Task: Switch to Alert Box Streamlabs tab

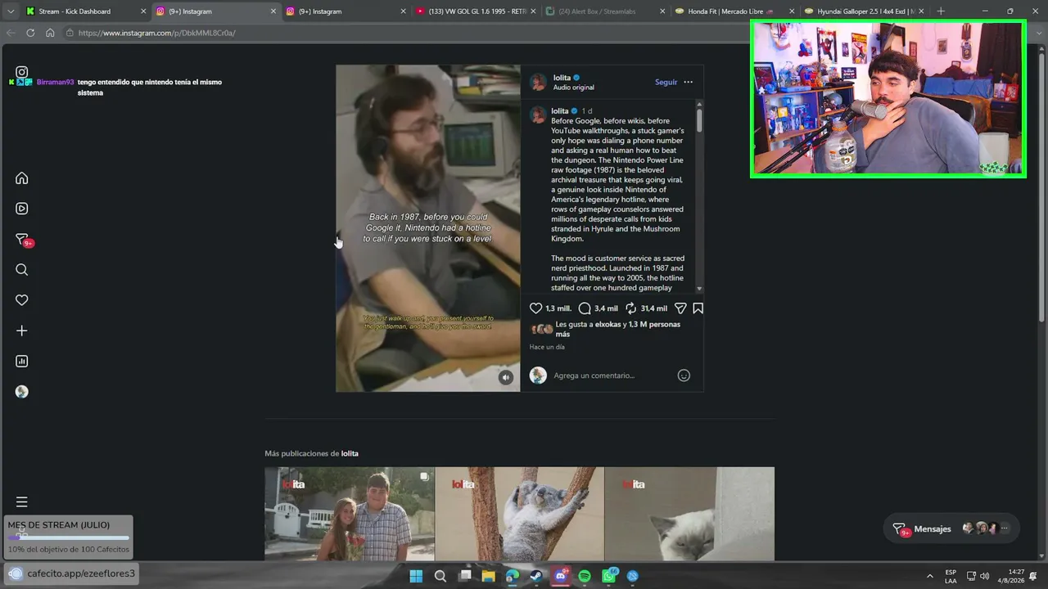Action: click(604, 11)
